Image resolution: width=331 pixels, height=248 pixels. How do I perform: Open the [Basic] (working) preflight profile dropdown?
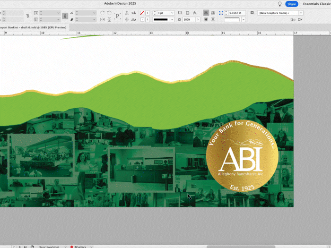(x=65, y=247)
